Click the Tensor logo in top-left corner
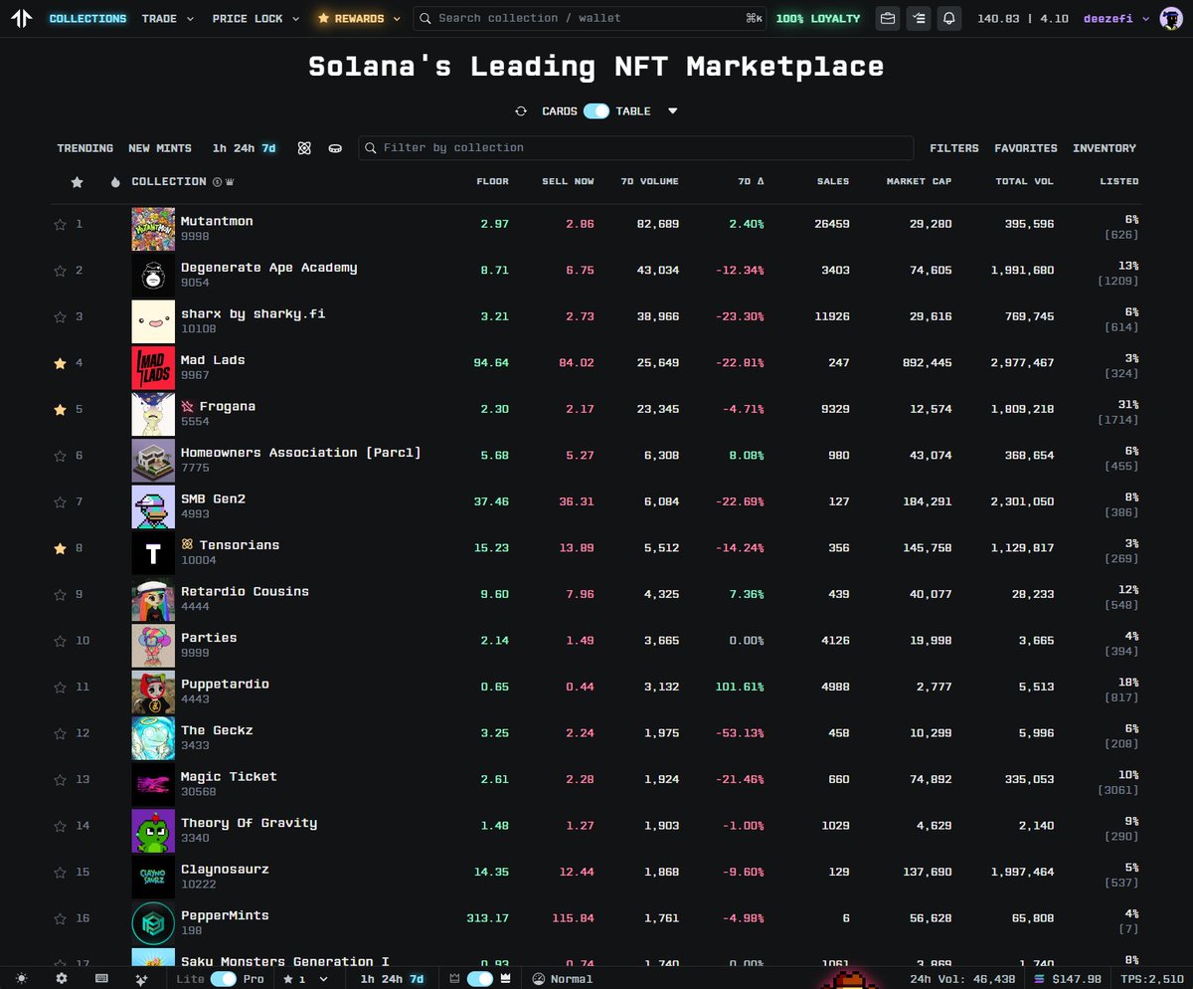1193x989 pixels. tap(22, 18)
